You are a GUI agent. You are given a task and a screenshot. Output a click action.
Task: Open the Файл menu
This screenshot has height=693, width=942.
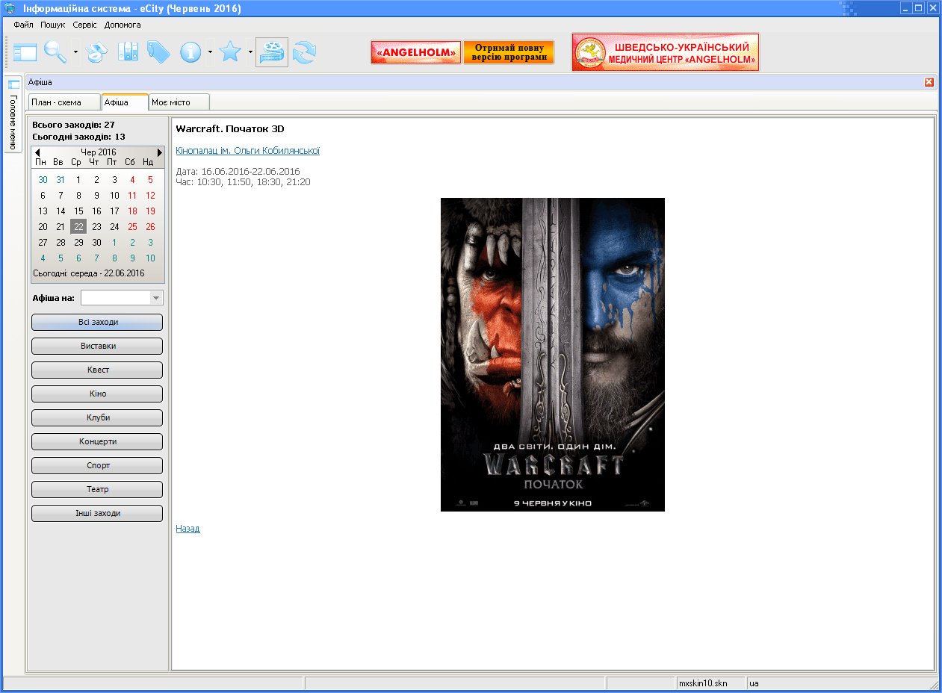[x=23, y=25]
